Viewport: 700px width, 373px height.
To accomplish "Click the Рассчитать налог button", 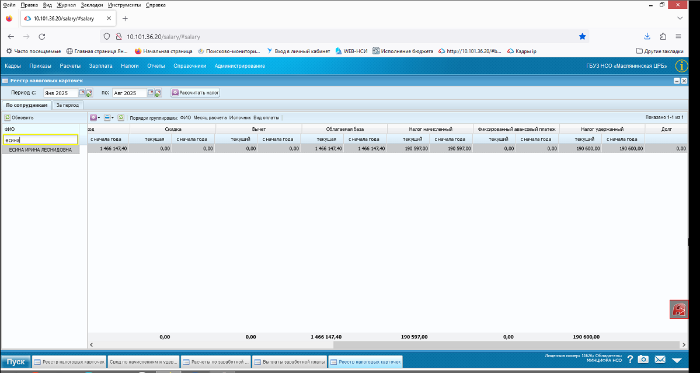I will tap(196, 93).
